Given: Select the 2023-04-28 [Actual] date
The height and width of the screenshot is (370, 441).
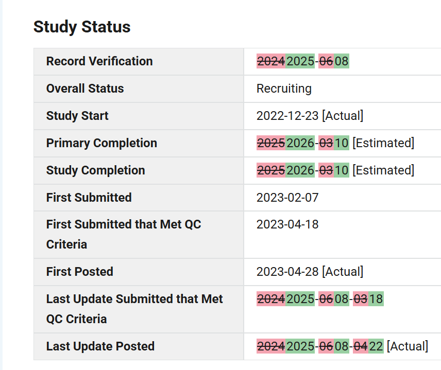Looking at the screenshot, I should [310, 272].
